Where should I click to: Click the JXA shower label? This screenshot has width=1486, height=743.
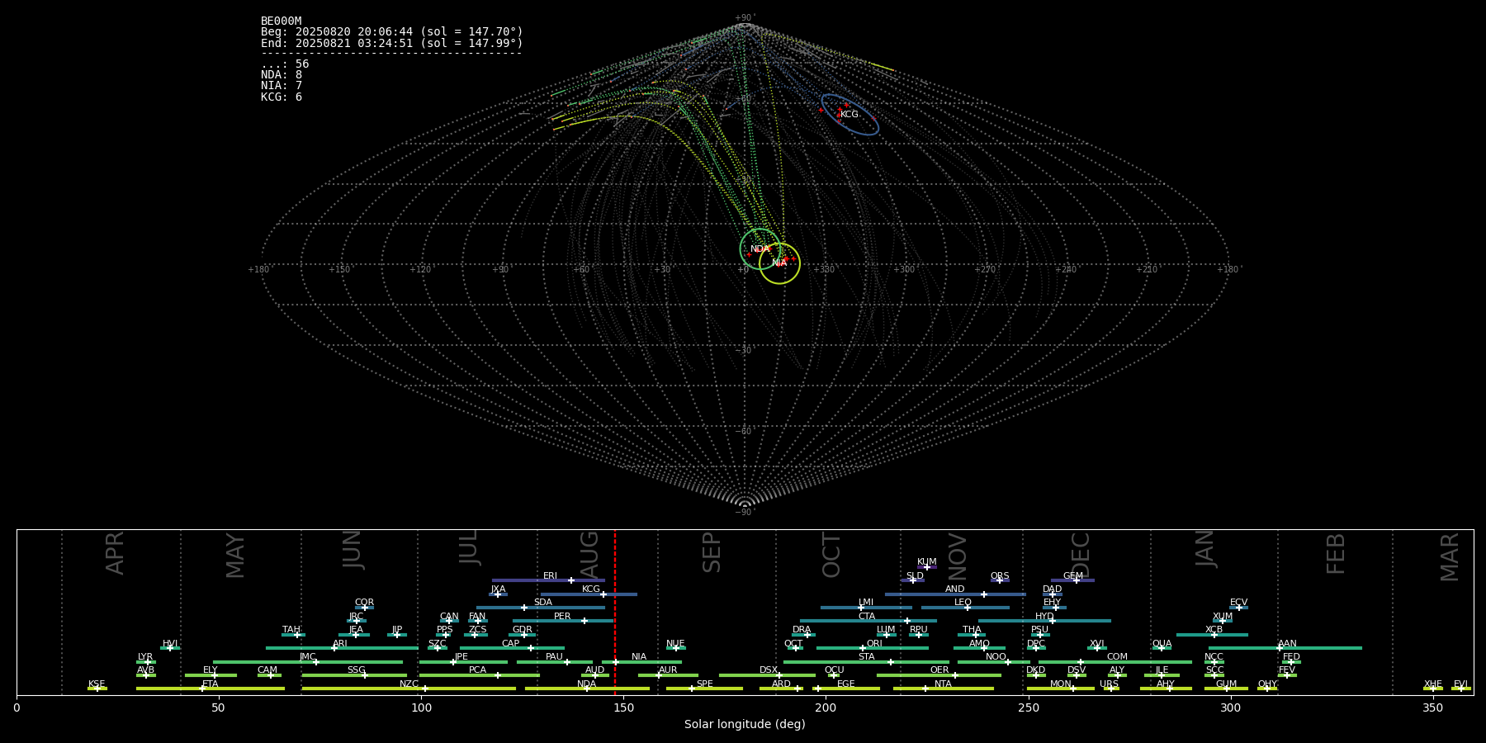pyautogui.click(x=498, y=589)
